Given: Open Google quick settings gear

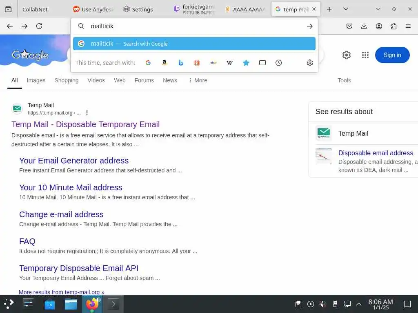Looking at the screenshot, I should [346, 55].
